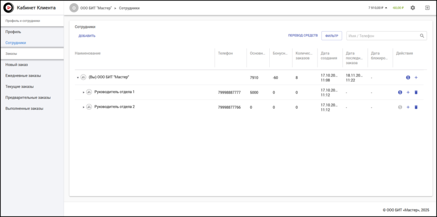Click the plus icon for Руководитель отдела 2

click(x=408, y=107)
